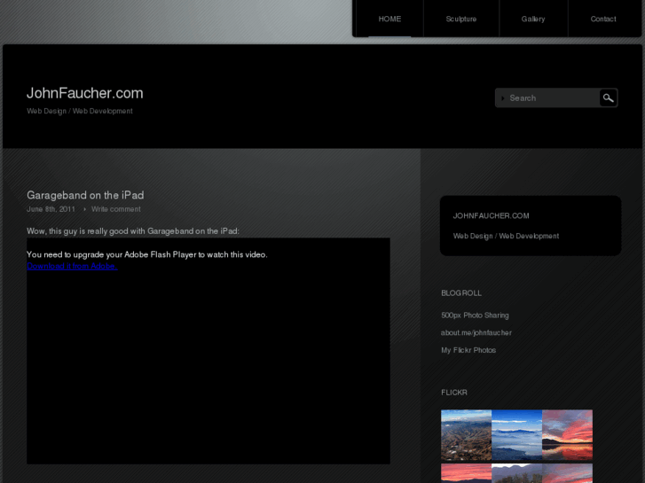Click the BLOGROLL sidebar heading

(x=461, y=293)
